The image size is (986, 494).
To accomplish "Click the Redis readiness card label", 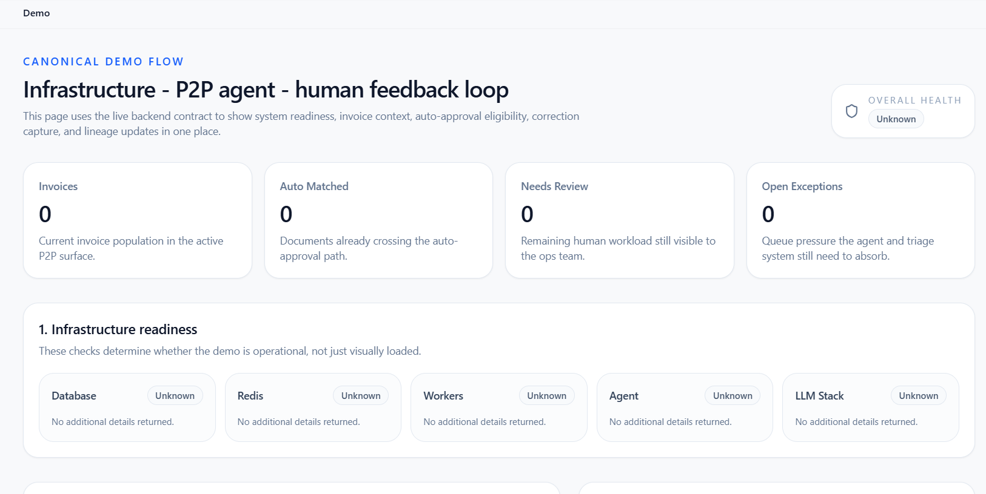I will (250, 396).
